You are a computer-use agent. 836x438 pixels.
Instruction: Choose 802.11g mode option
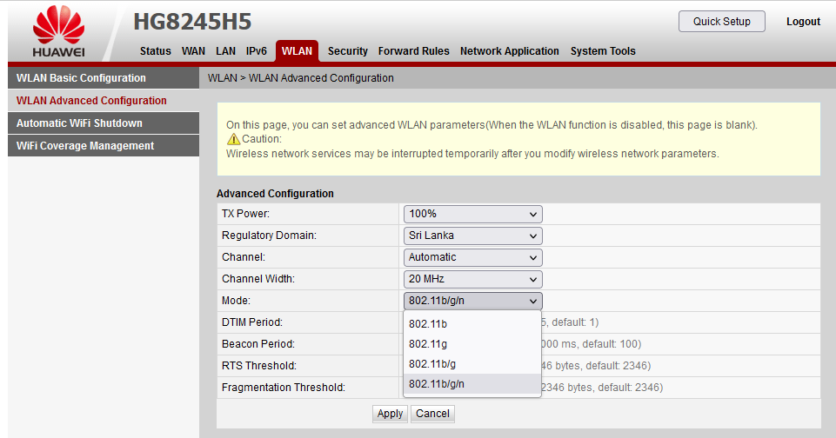tap(472, 344)
